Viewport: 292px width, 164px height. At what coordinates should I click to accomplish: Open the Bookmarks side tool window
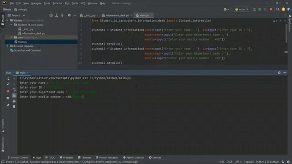3,145
